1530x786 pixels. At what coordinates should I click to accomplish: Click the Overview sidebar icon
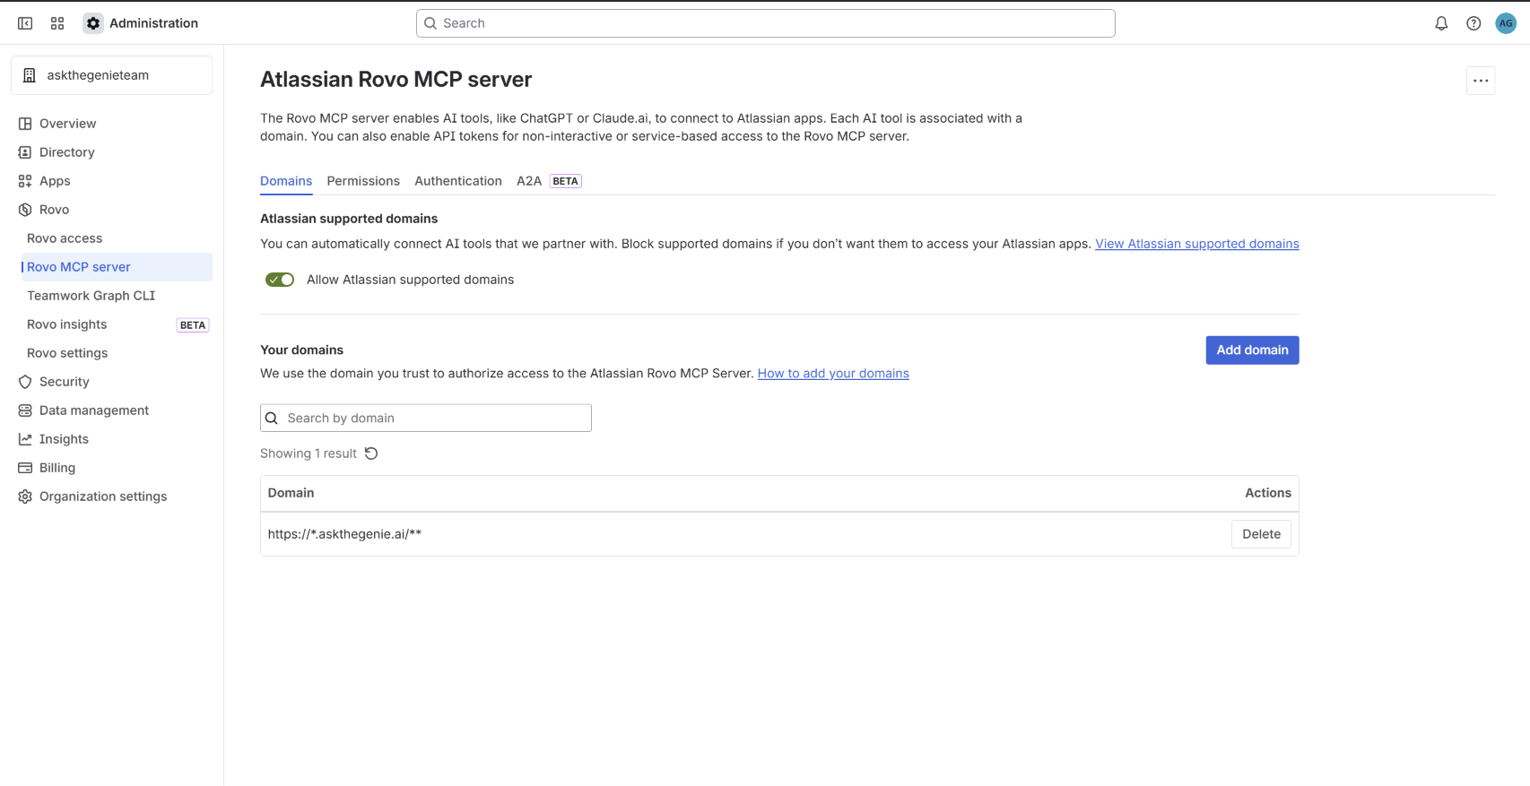[x=25, y=124]
